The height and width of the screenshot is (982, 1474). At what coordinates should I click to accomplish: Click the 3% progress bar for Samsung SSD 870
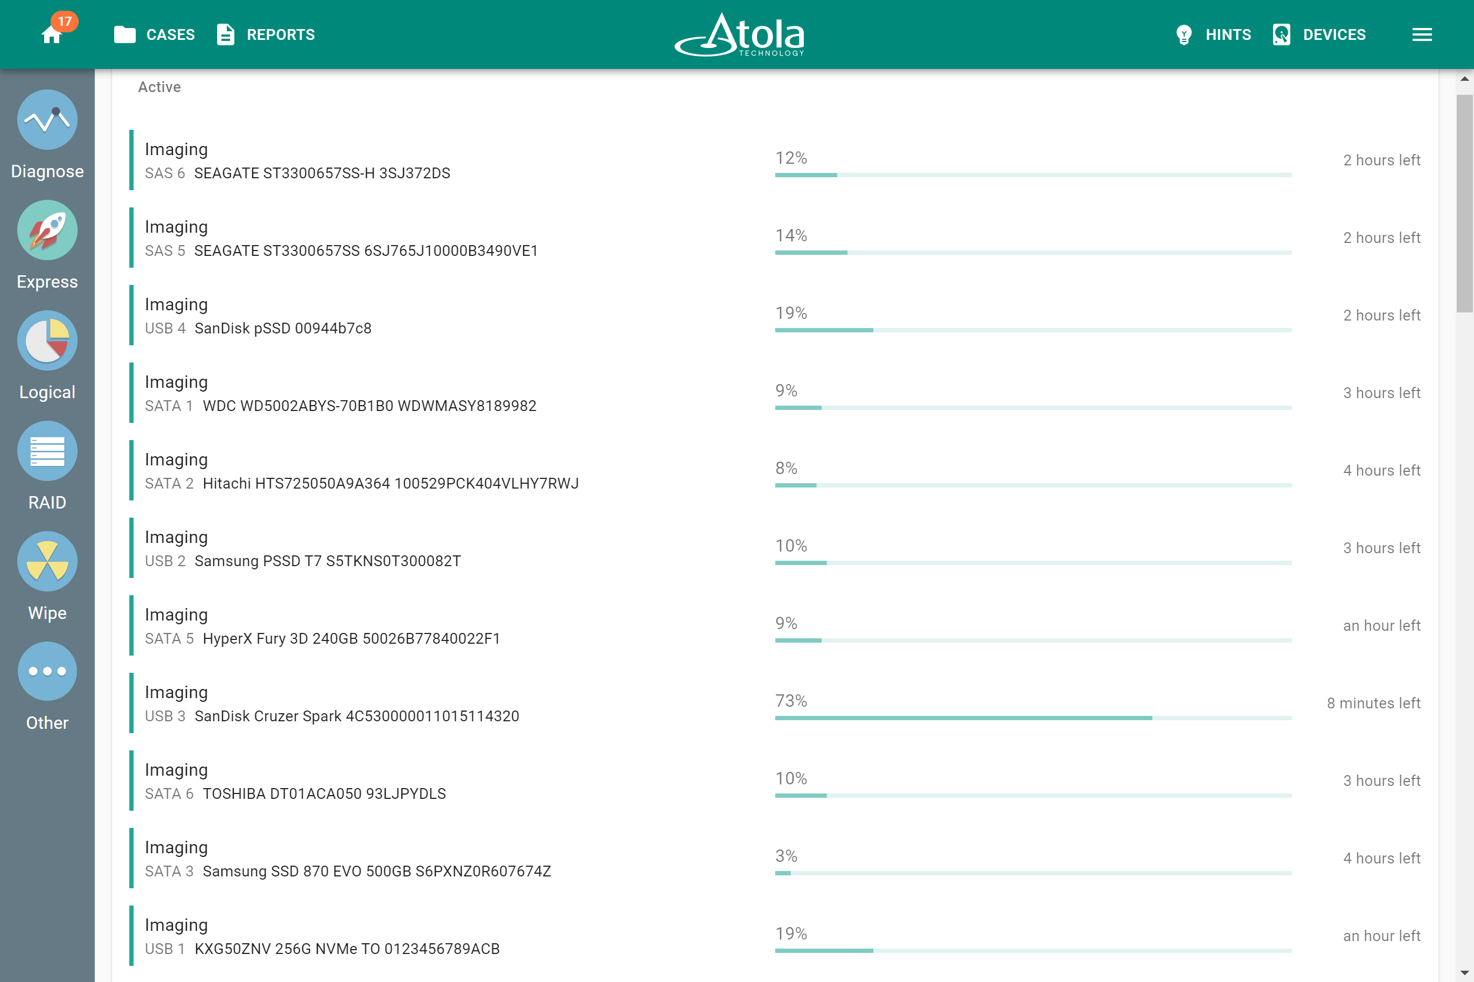tap(1033, 874)
